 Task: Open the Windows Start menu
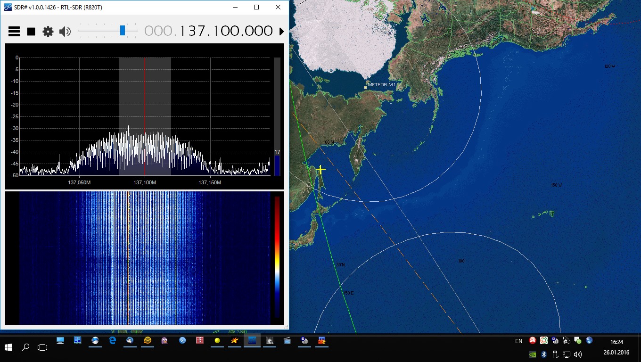pos(8,347)
